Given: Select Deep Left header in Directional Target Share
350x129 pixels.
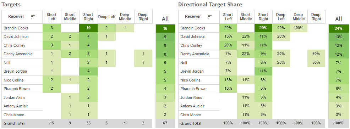Looking at the screenshot, I should [281, 17].
